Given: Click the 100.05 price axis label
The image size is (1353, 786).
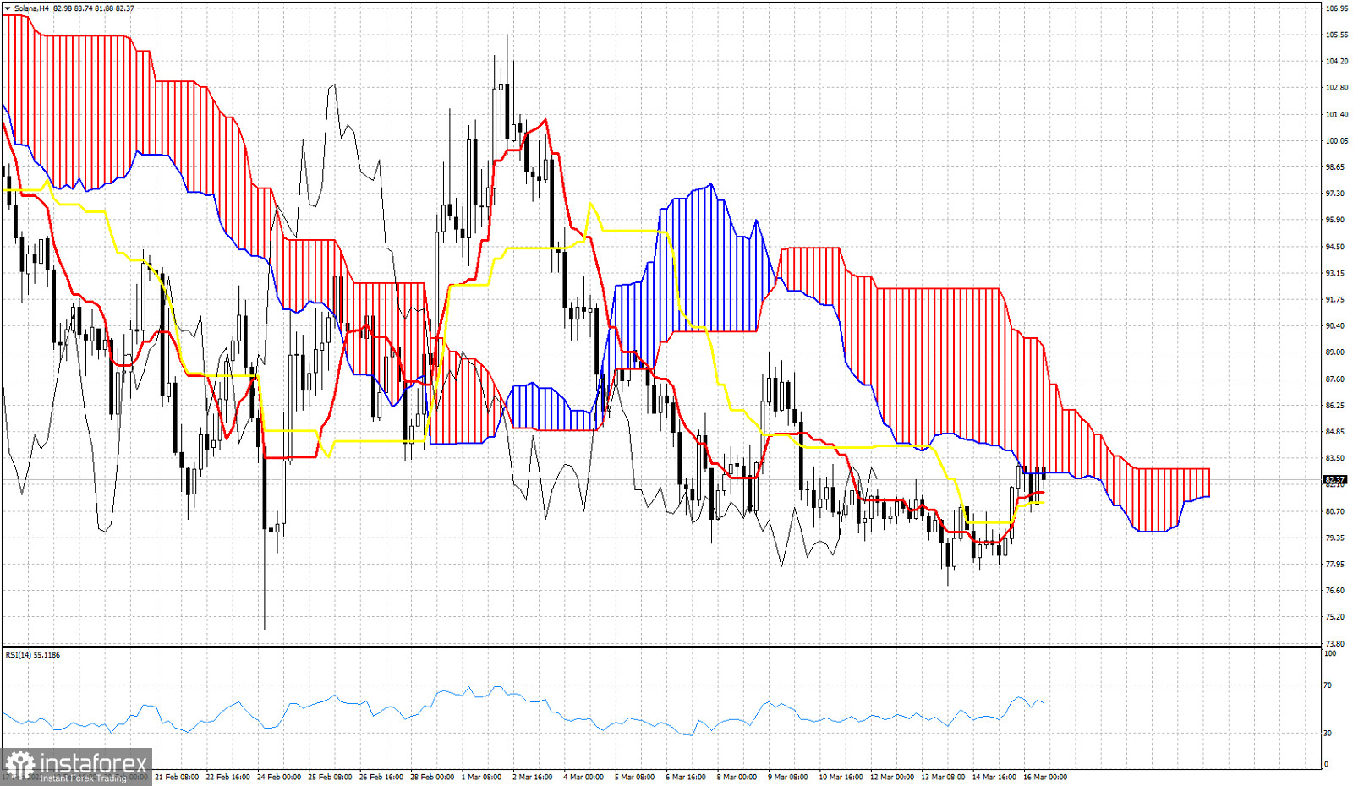Looking at the screenshot, I should tap(1336, 141).
